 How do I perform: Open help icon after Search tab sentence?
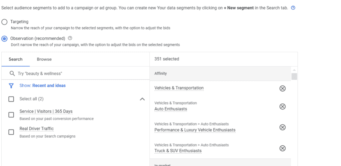[x=293, y=8]
